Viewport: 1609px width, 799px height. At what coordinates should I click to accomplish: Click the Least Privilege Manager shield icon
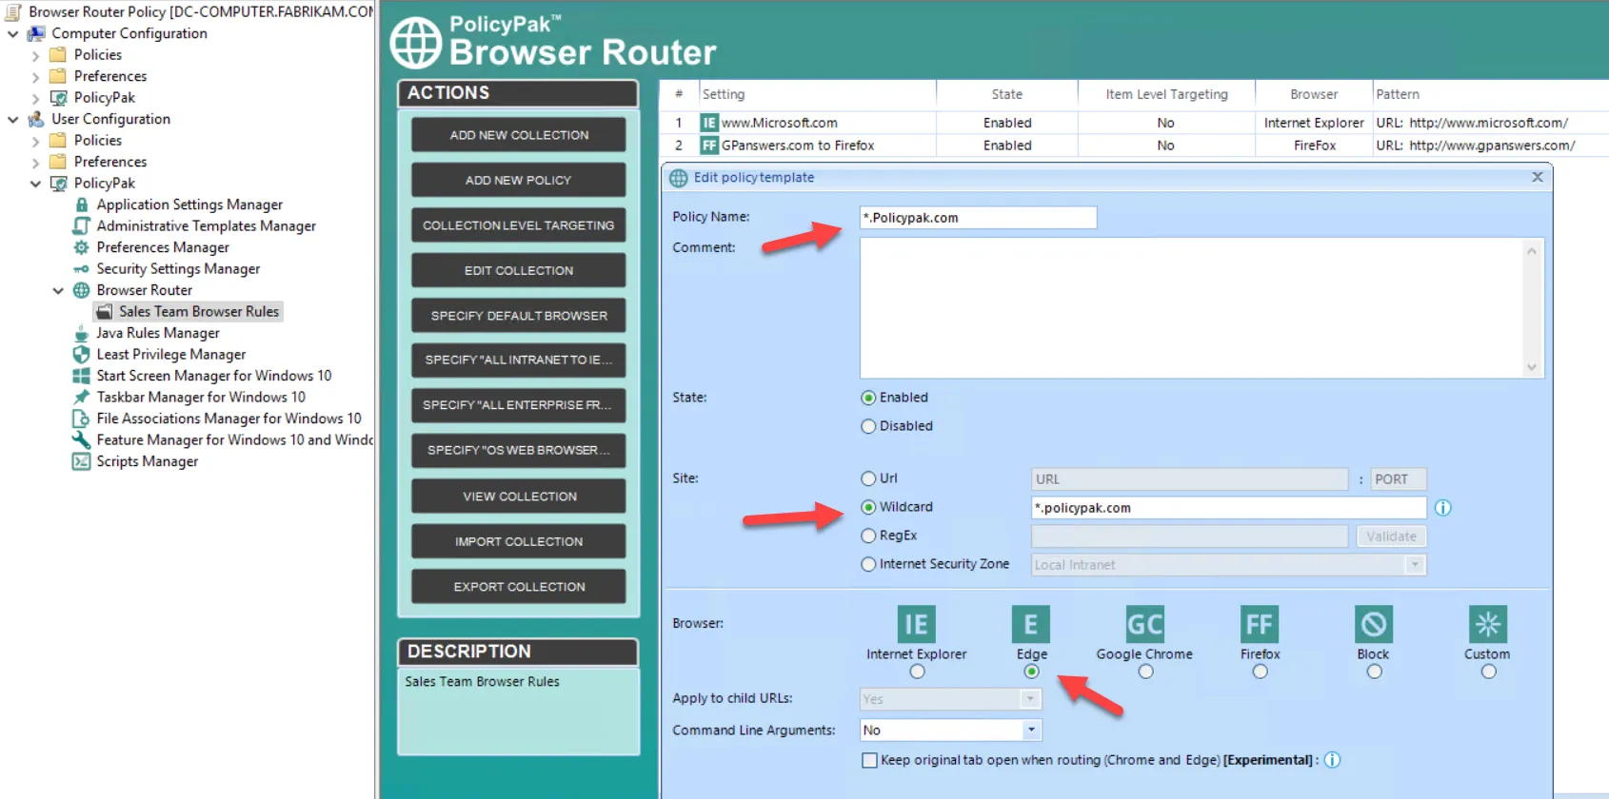(x=82, y=354)
